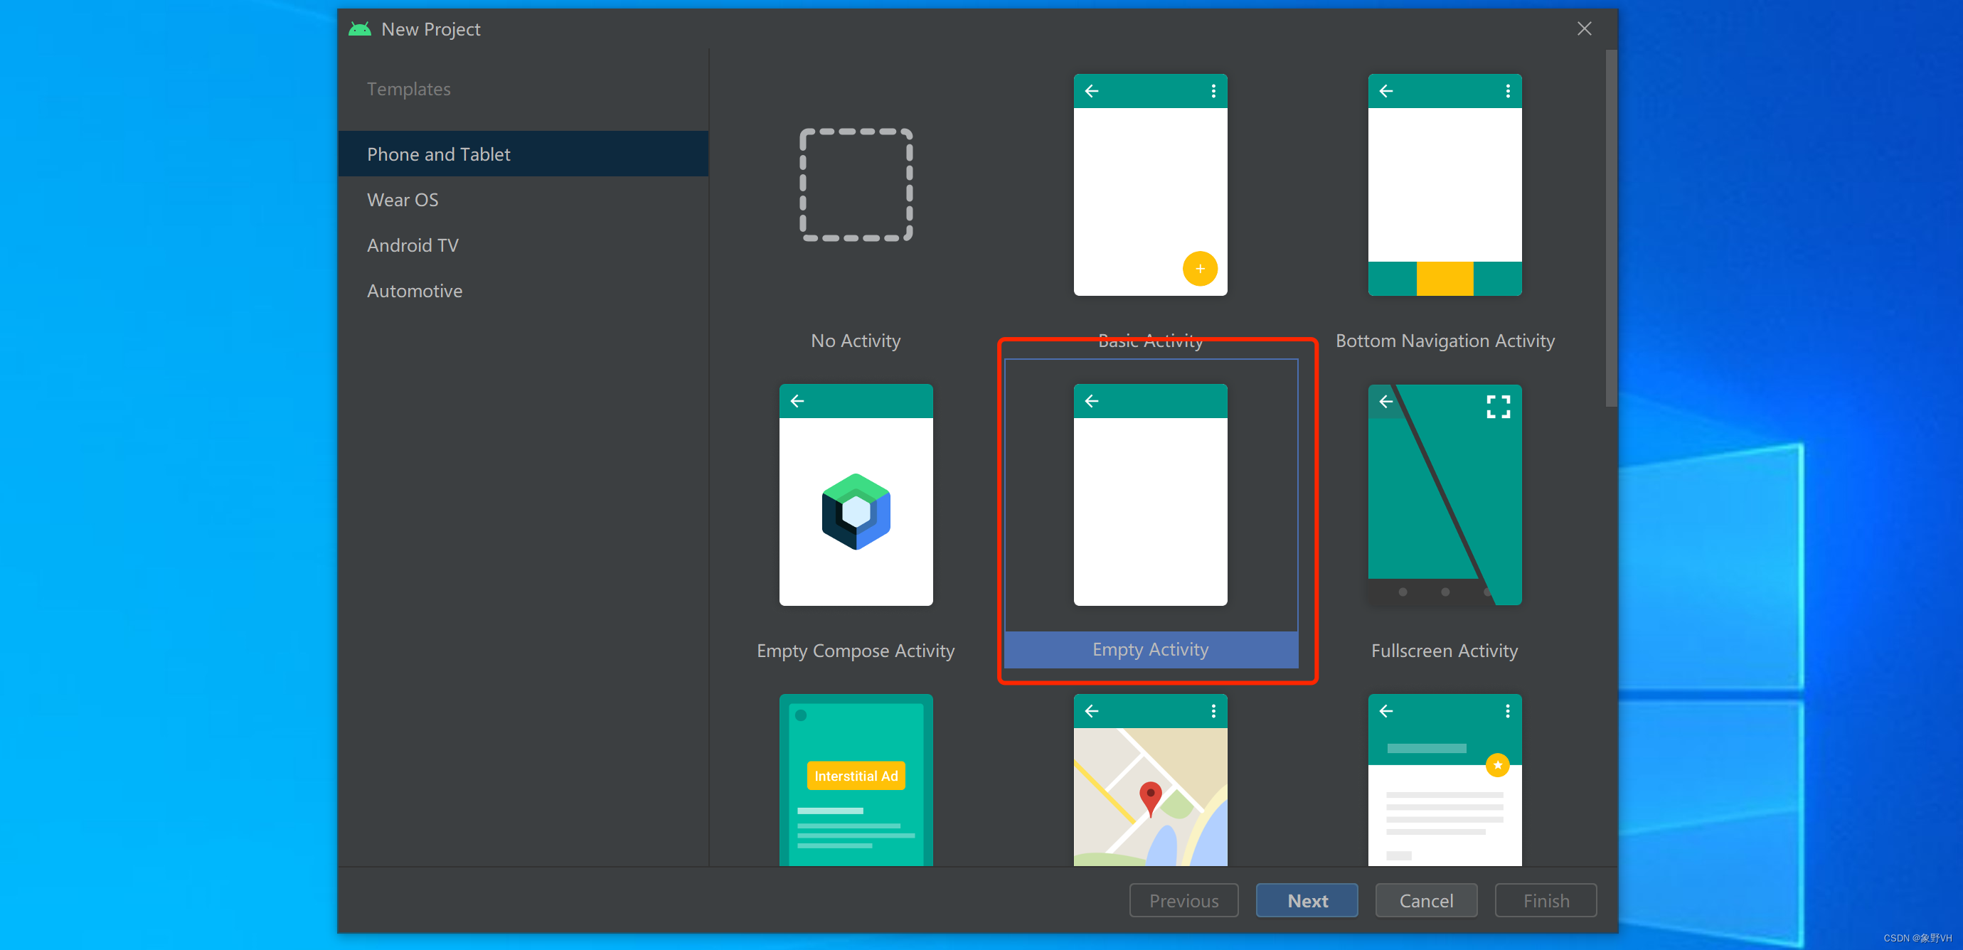
Task: Select the Empty Compose Activity template
Action: point(855,495)
